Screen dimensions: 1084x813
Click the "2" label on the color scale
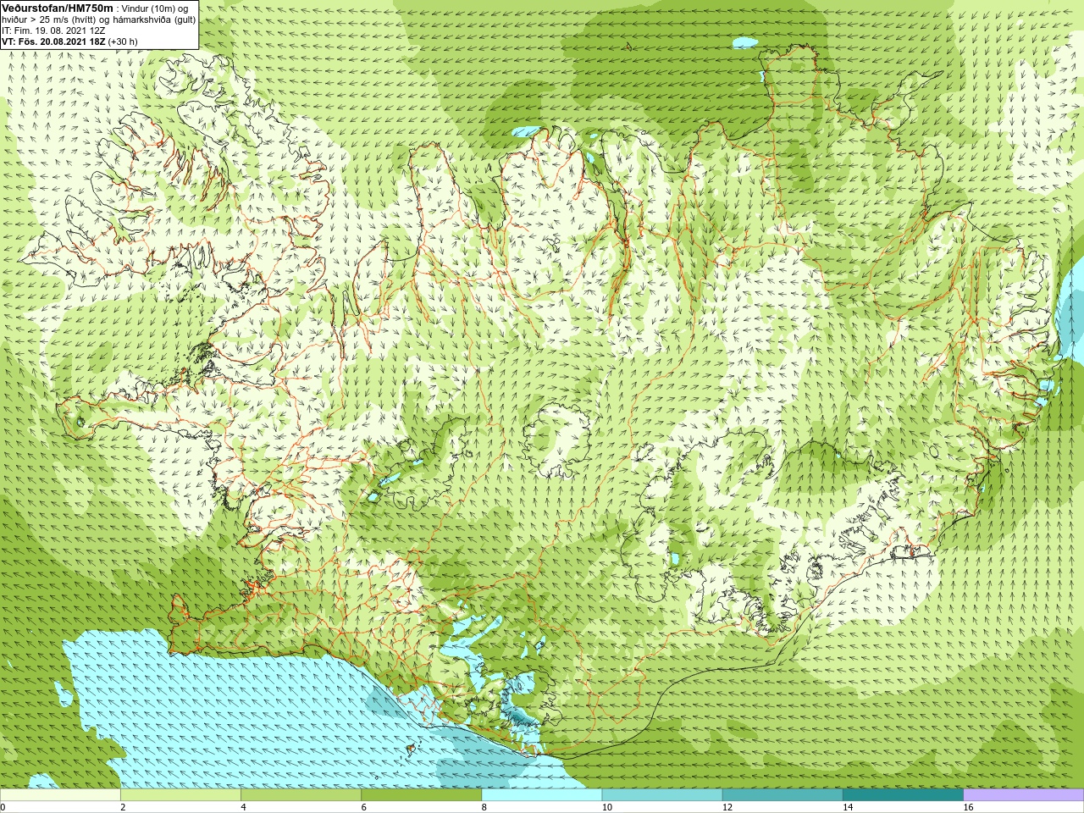[x=123, y=807]
